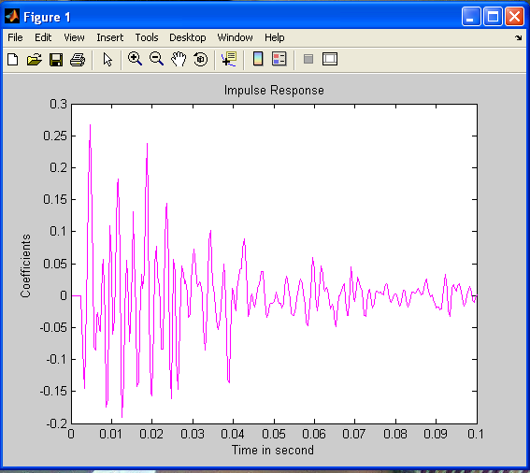Click the 'Impulse Response' plot title
This screenshot has width=530, height=473.
[274, 91]
